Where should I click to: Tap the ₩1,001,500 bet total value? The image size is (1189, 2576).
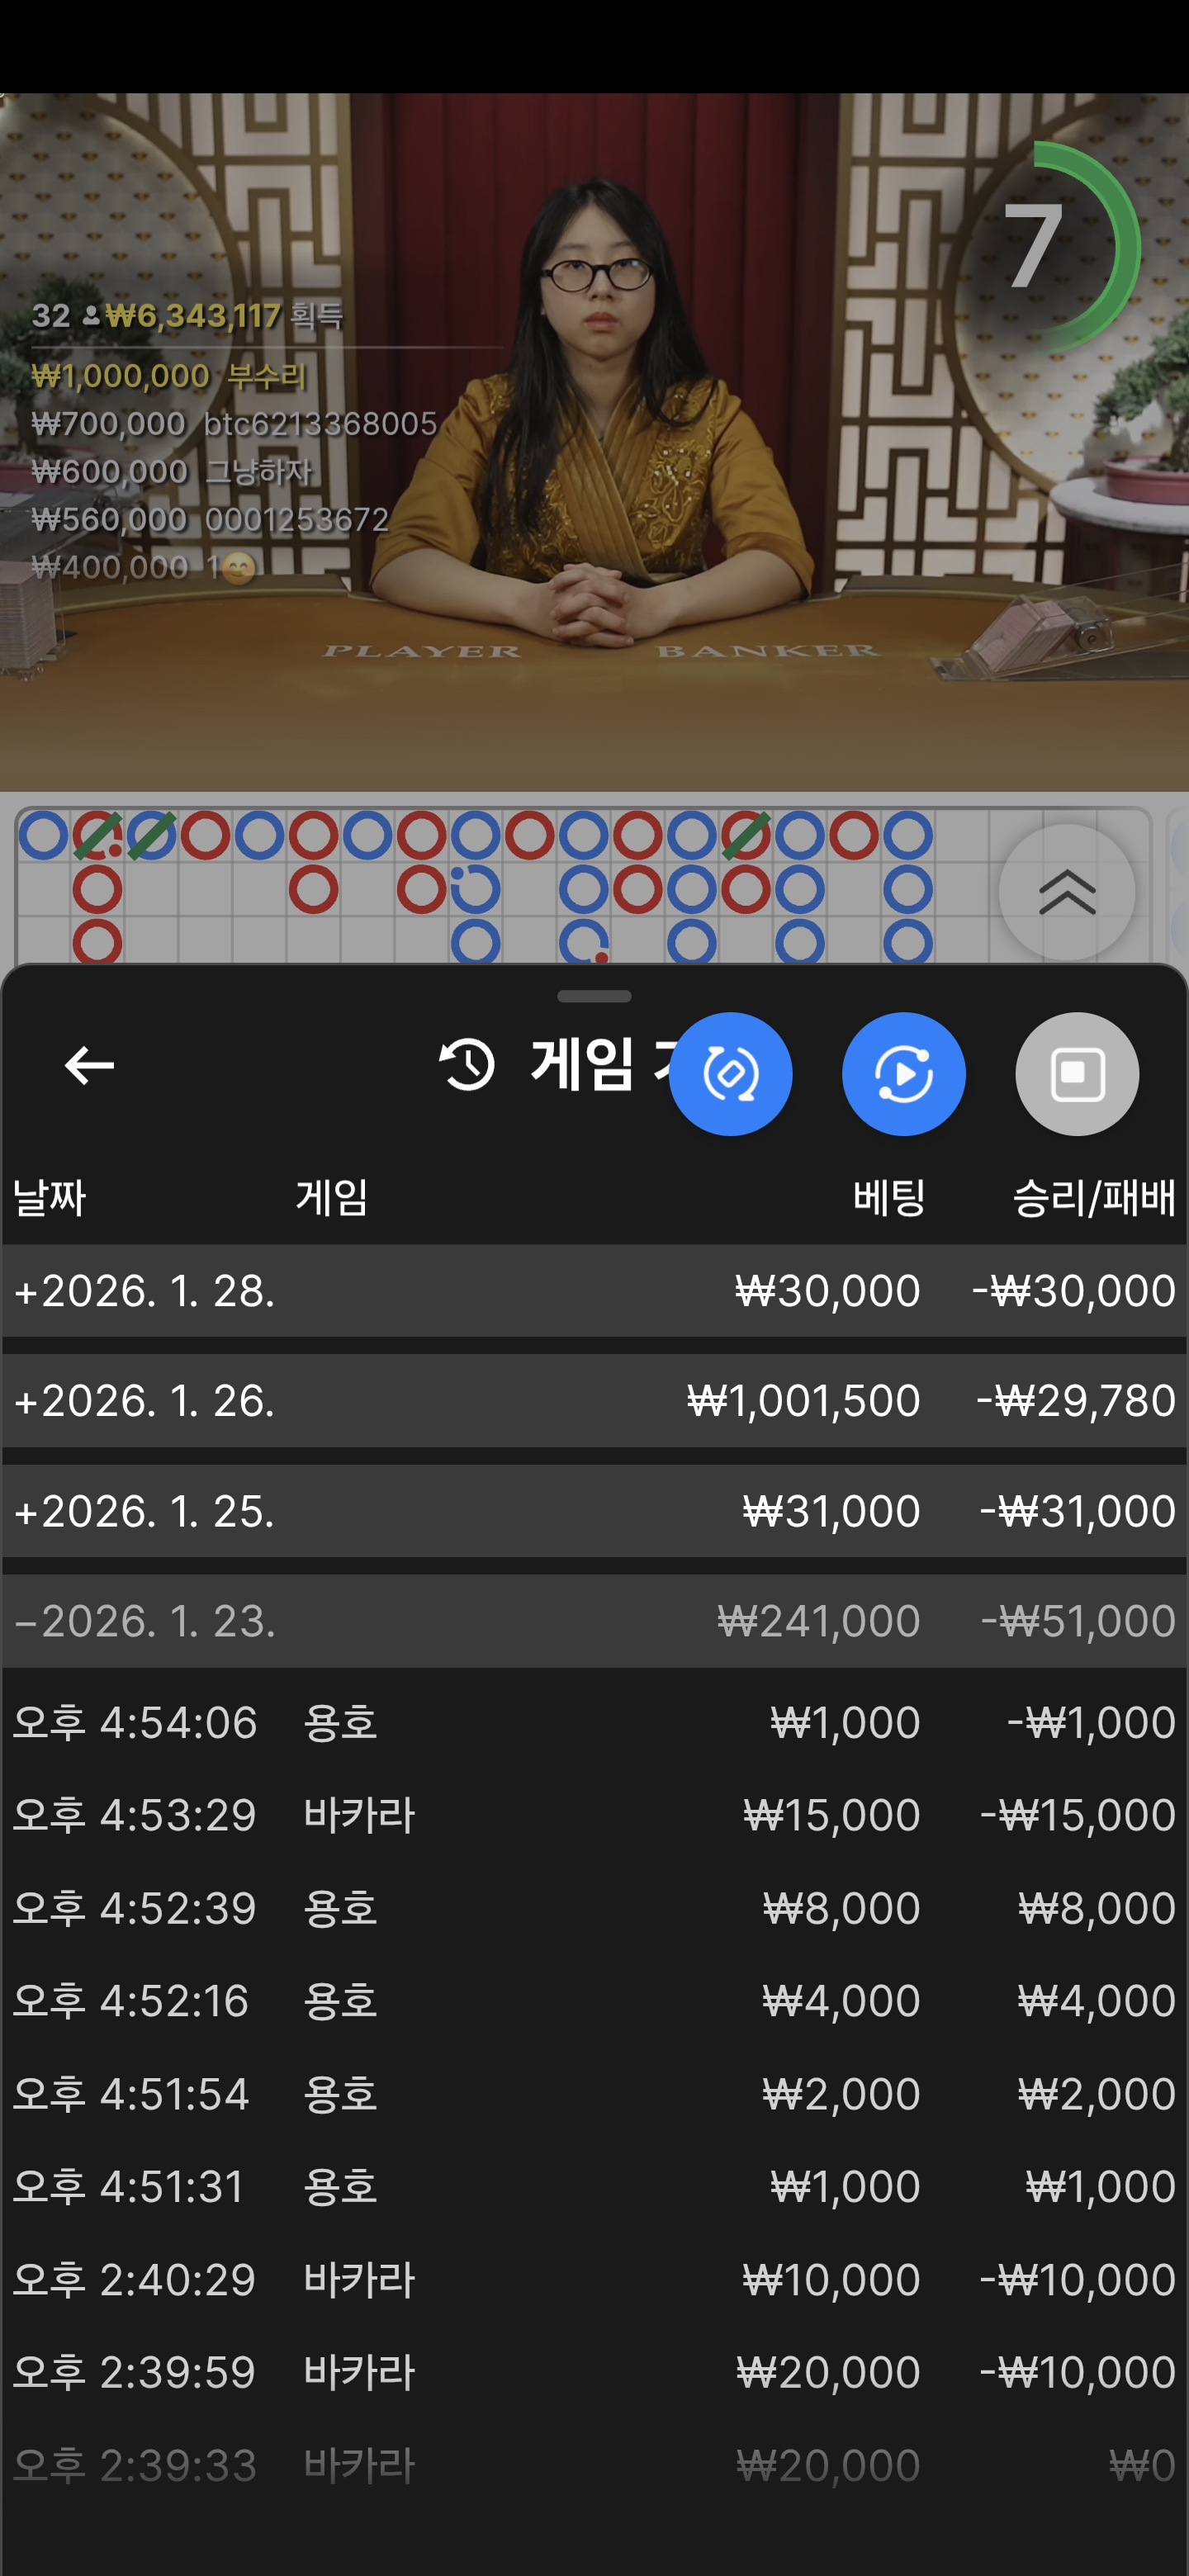[x=803, y=1400]
